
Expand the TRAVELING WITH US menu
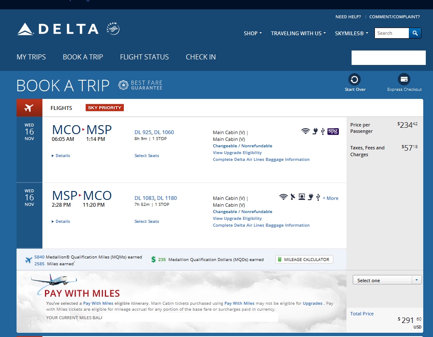point(298,33)
